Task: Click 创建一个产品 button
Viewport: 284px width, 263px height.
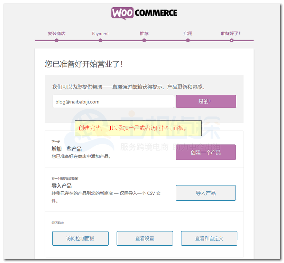Action: (206, 152)
